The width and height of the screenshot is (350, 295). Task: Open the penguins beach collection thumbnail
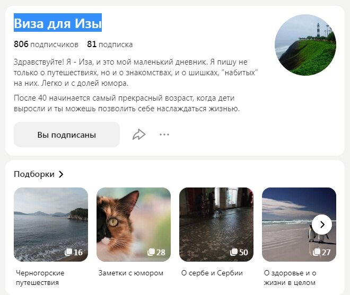click(299, 225)
